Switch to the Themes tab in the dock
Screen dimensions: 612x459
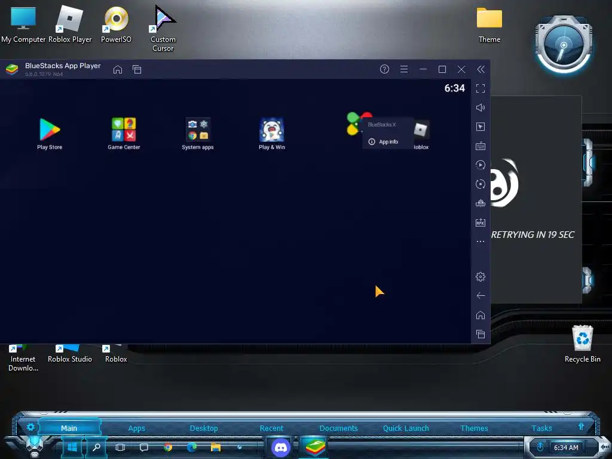(474, 428)
